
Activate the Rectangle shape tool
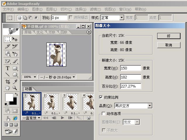[15, 68]
